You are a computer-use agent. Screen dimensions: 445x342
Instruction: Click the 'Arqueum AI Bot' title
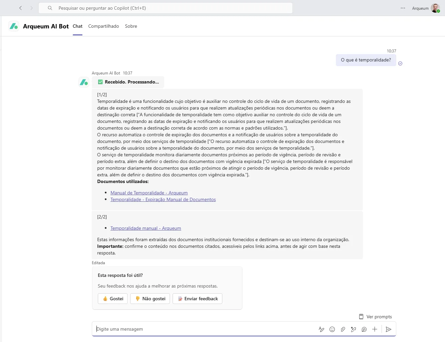pyautogui.click(x=46, y=26)
